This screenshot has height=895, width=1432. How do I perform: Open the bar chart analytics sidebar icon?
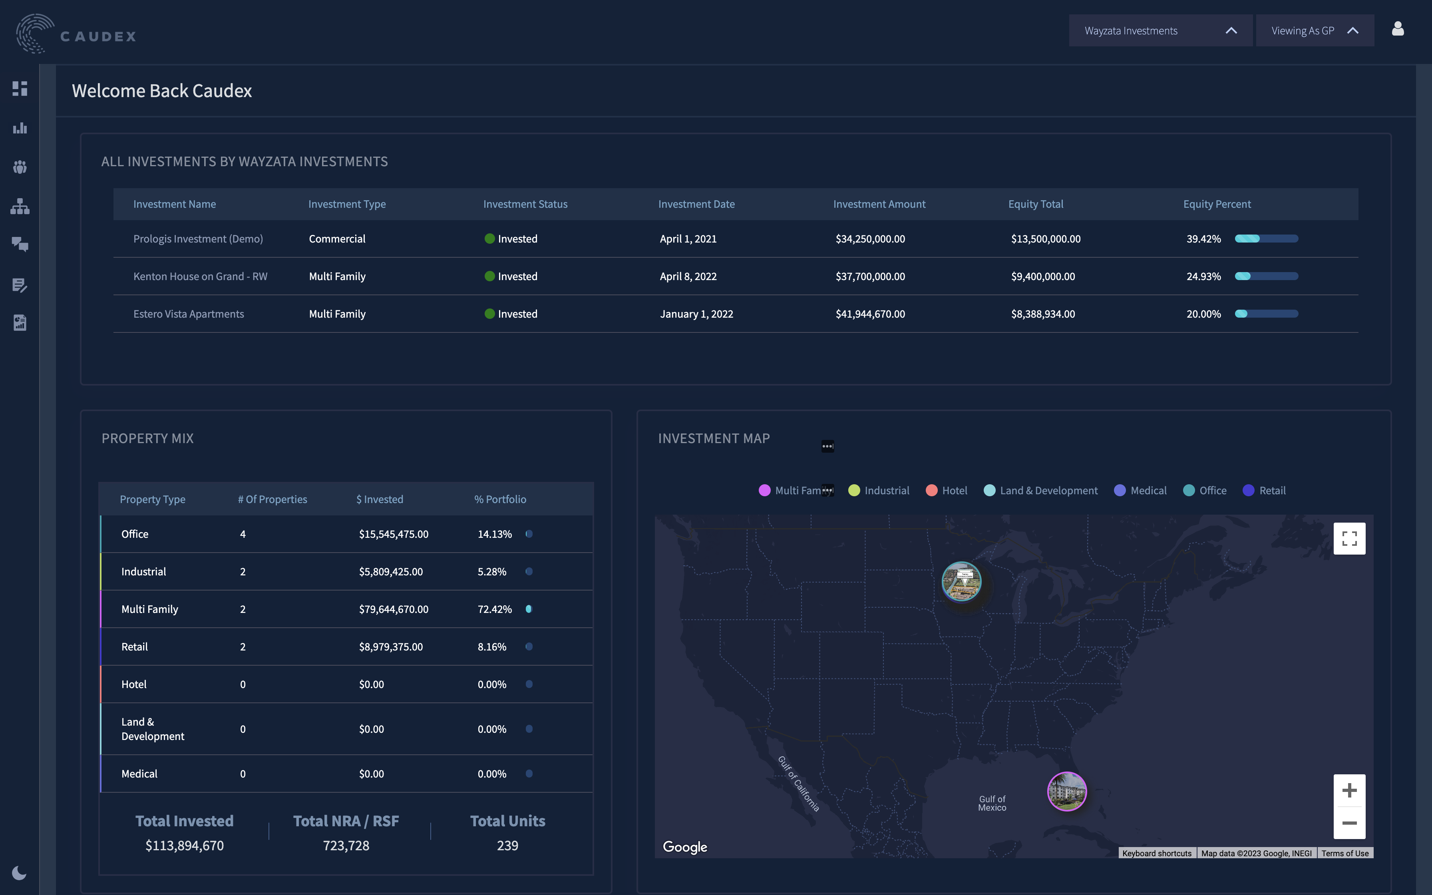[x=20, y=128]
